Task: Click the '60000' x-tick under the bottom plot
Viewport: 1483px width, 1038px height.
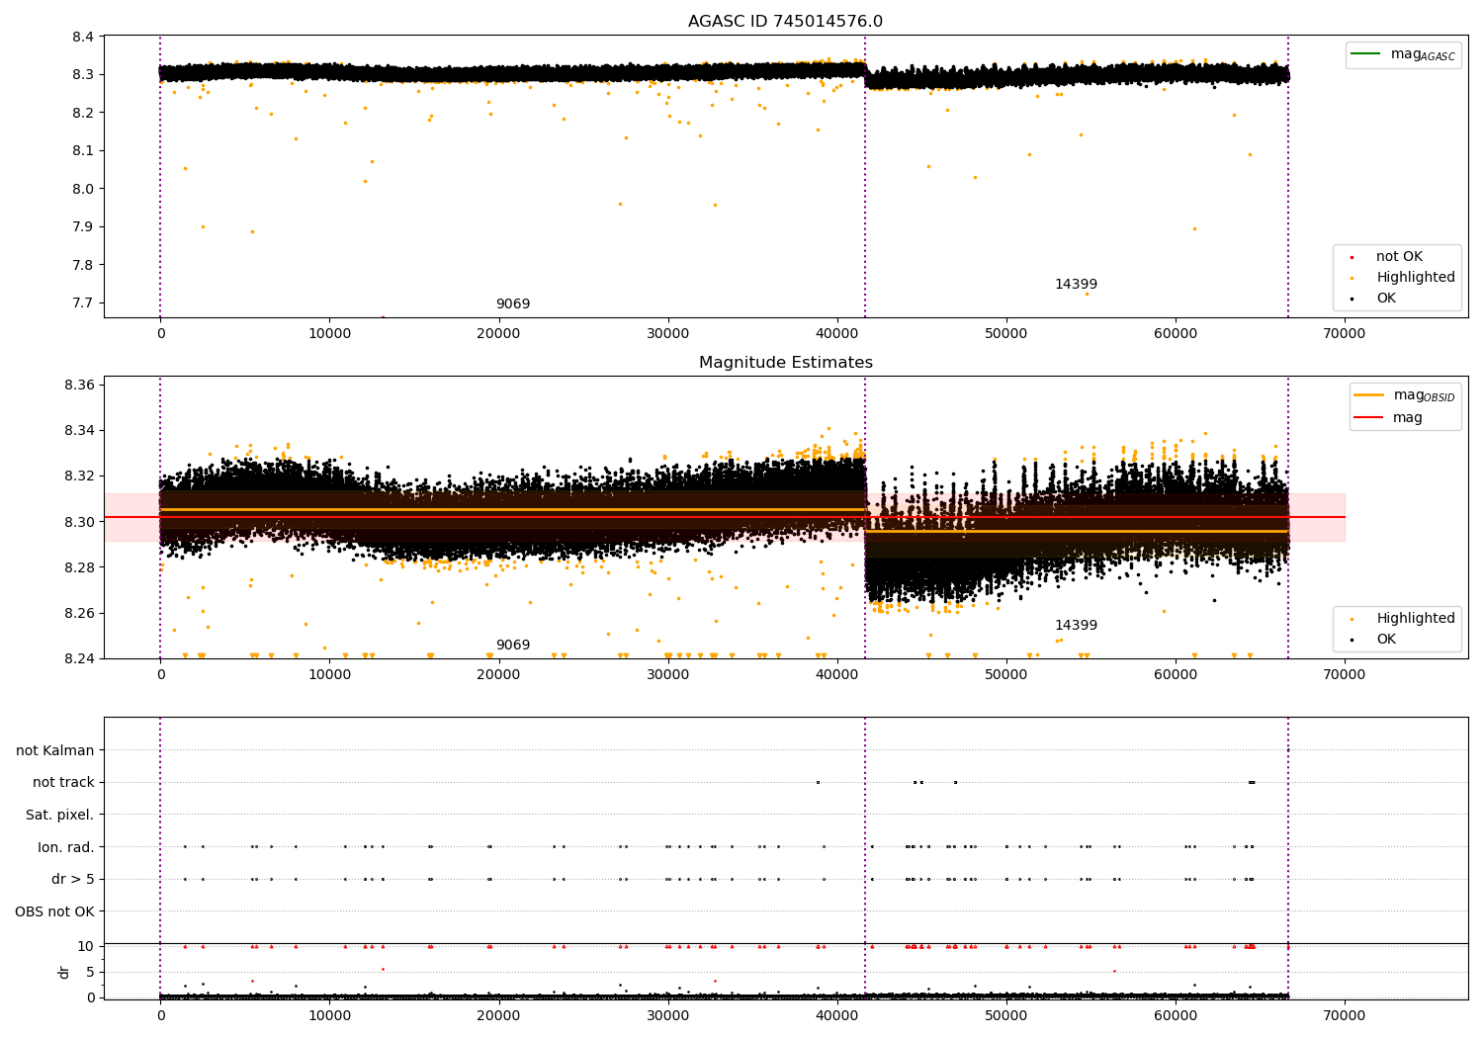Action: [1176, 1016]
